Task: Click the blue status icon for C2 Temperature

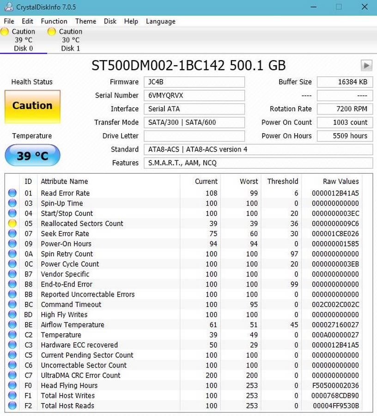Action: point(12,335)
